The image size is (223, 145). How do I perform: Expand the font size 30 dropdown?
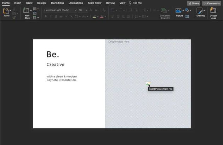click(87, 10)
